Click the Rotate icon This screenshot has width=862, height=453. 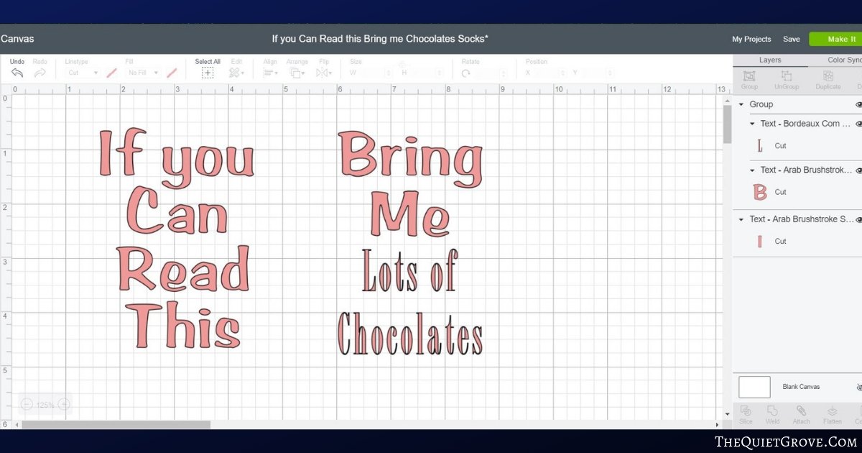pos(466,73)
